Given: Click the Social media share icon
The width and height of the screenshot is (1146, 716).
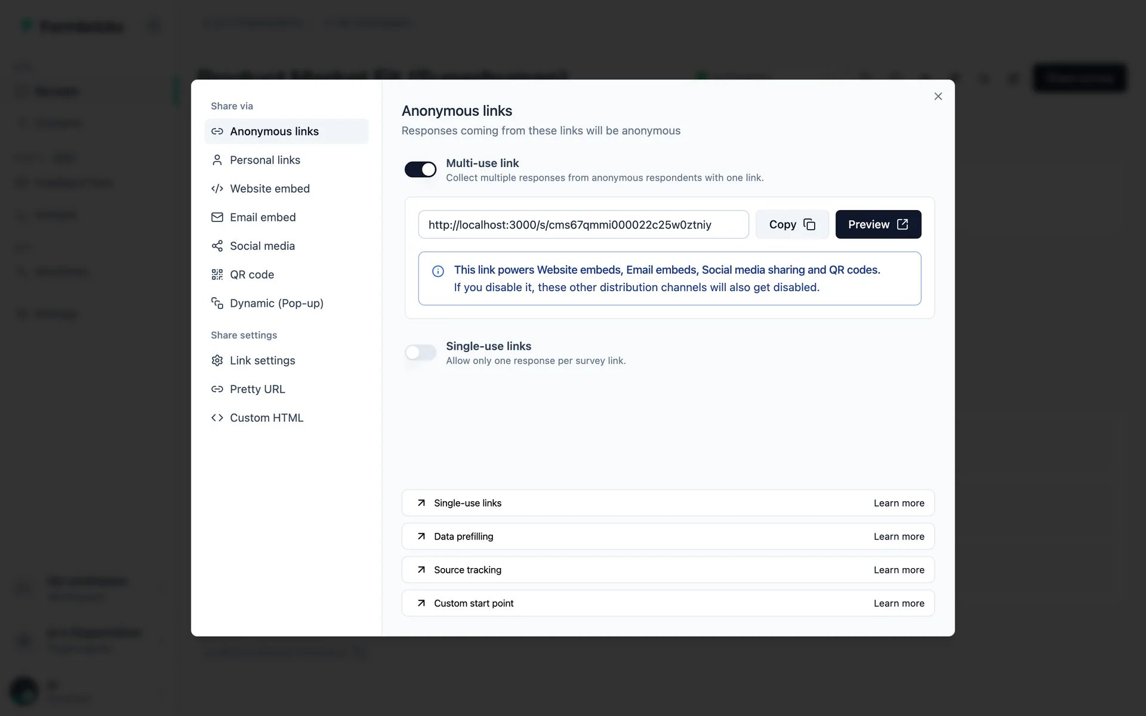Looking at the screenshot, I should pyautogui.click(x=217, y=246).
